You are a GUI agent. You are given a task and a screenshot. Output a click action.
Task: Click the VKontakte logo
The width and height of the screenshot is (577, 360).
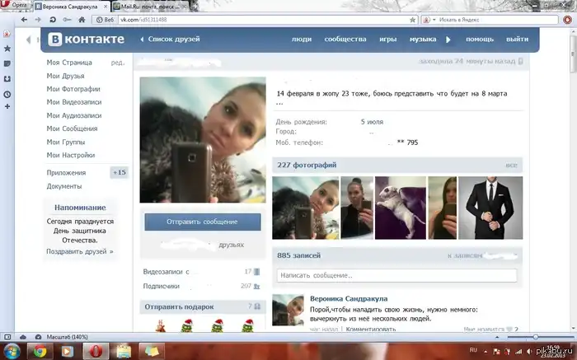tap(87, 39)
